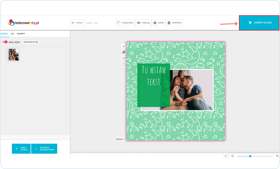The height and width of the screenshot is (169, 280).
Task: Click the zoom slider handle
Action: 250,156
